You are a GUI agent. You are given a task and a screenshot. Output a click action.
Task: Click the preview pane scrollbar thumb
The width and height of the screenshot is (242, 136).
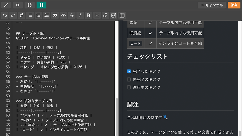click(x=240, y=133)
